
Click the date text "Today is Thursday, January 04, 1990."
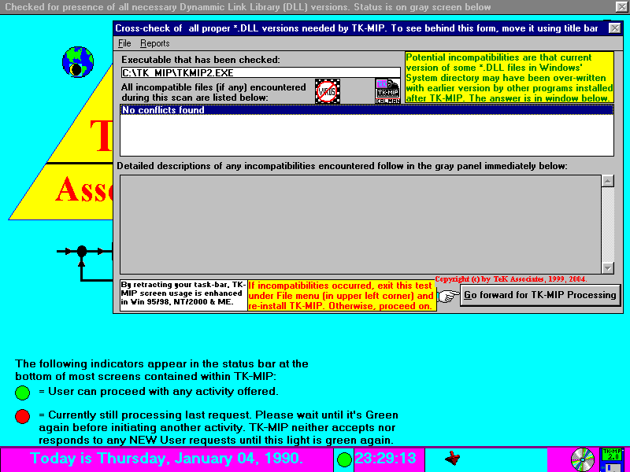tap(167, 459)
